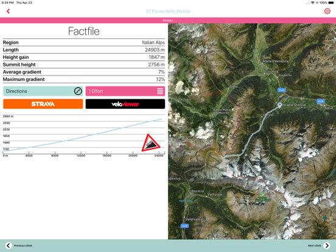Go to previous climb arrow
This screenshot has width=336, height=252.
(9, 245)
